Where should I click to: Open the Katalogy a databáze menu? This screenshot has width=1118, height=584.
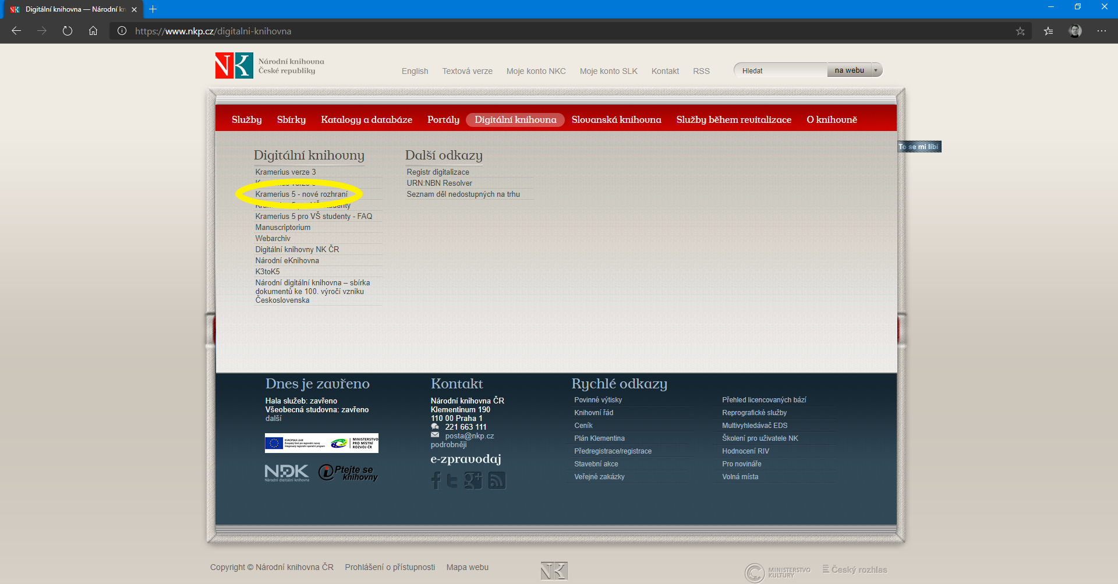click(366, 120)
